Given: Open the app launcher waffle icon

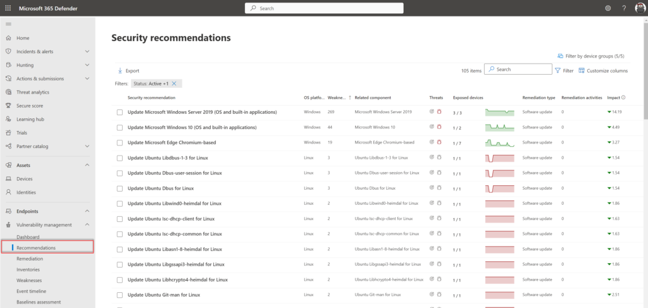Looking at the screenshot, I should [x=8, y=8].
